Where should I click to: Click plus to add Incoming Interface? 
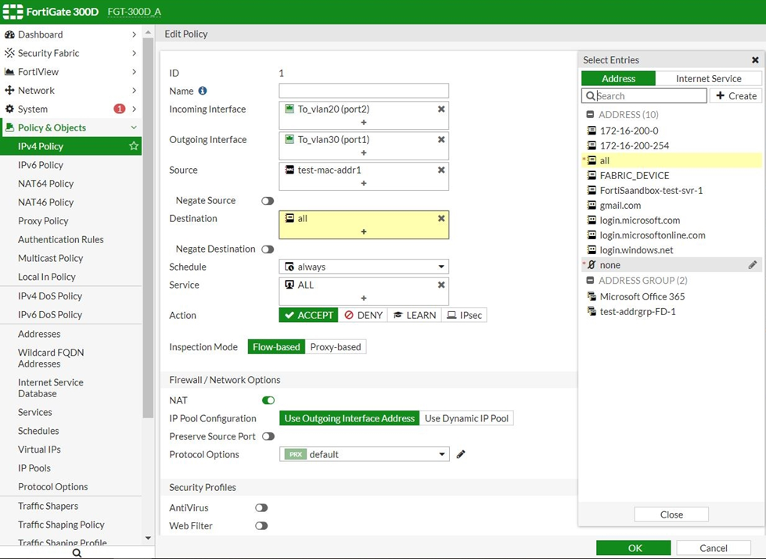coord(364,123)
